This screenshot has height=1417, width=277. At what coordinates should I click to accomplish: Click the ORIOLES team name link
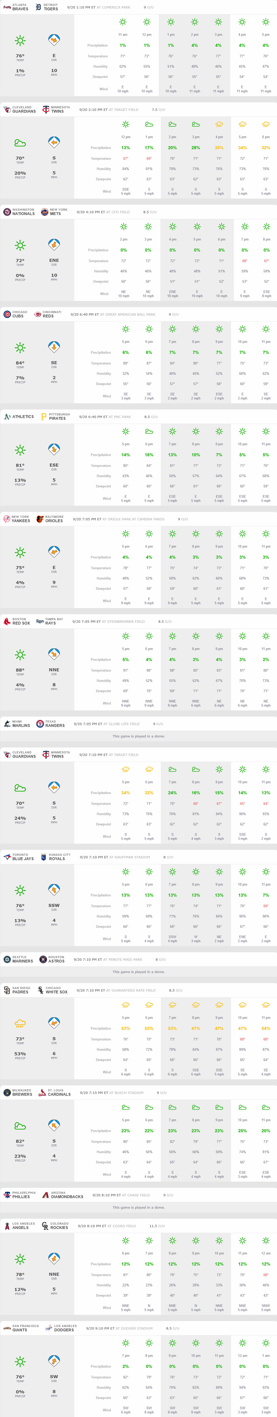(54, 520)
